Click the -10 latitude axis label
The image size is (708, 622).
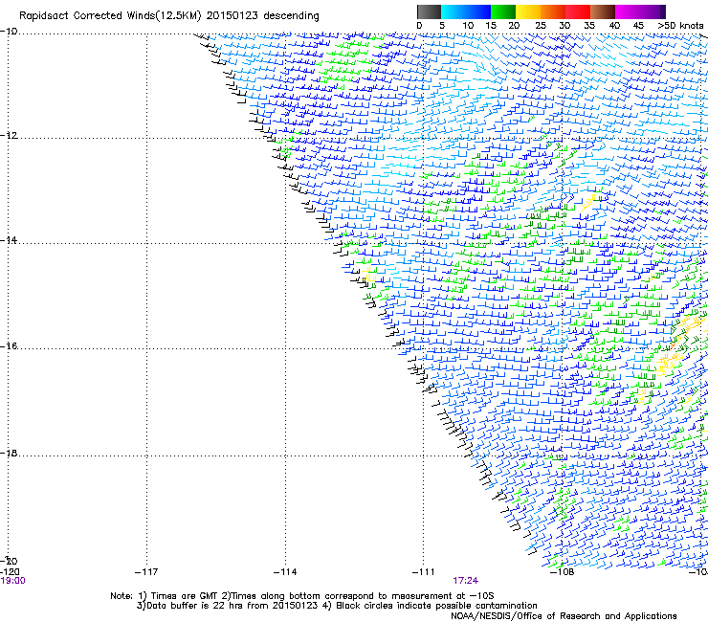pyautogui.click(x=9, y=32)
